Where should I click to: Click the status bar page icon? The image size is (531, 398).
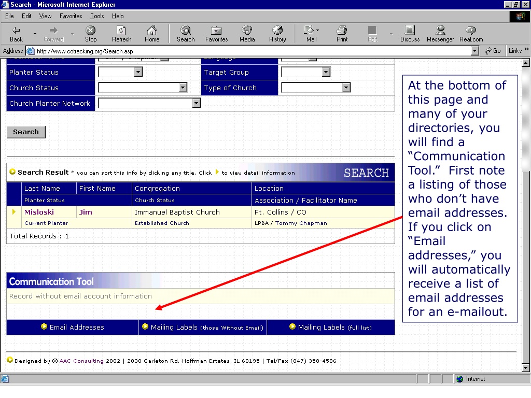pos(5,379)
